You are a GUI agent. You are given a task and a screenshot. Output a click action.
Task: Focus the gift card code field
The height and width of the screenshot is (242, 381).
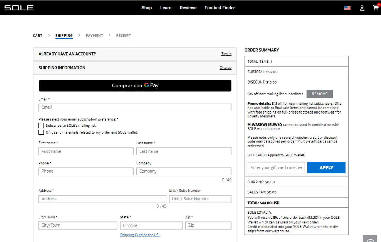(276, 168)
